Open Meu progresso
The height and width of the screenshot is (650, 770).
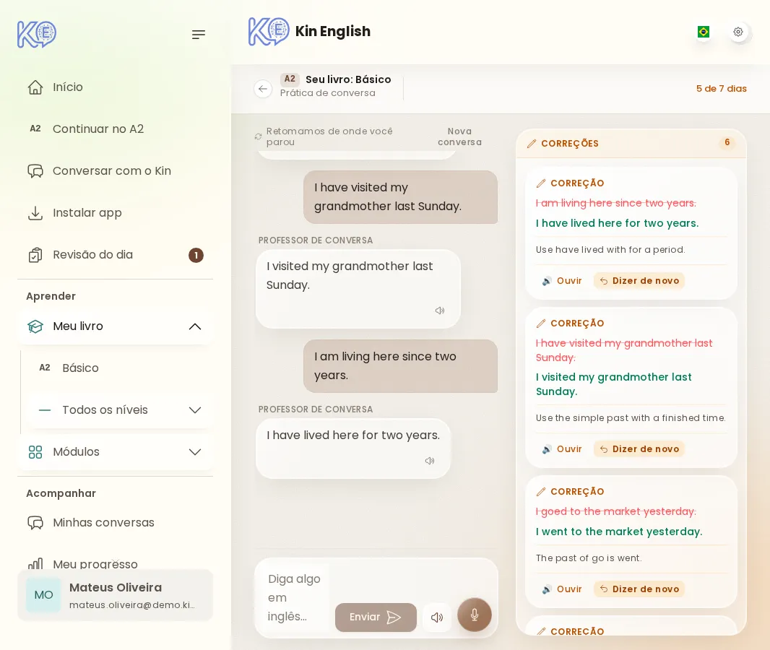pos(116,563)
